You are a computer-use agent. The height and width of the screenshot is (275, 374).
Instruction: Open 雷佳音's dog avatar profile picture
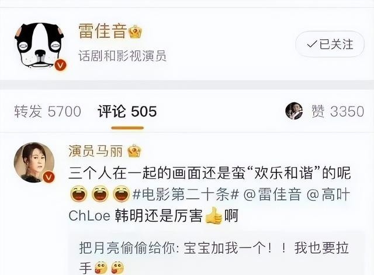coord(39,46)
